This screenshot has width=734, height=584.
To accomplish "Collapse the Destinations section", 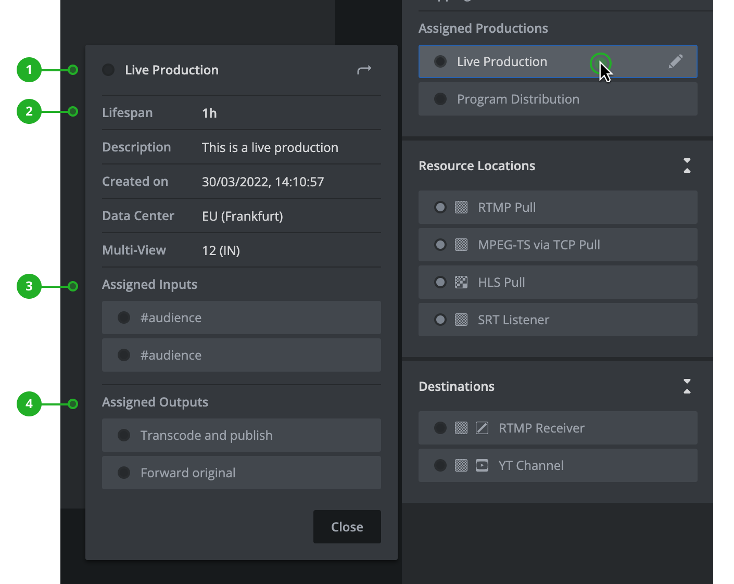I will click(x=687, y=387).
